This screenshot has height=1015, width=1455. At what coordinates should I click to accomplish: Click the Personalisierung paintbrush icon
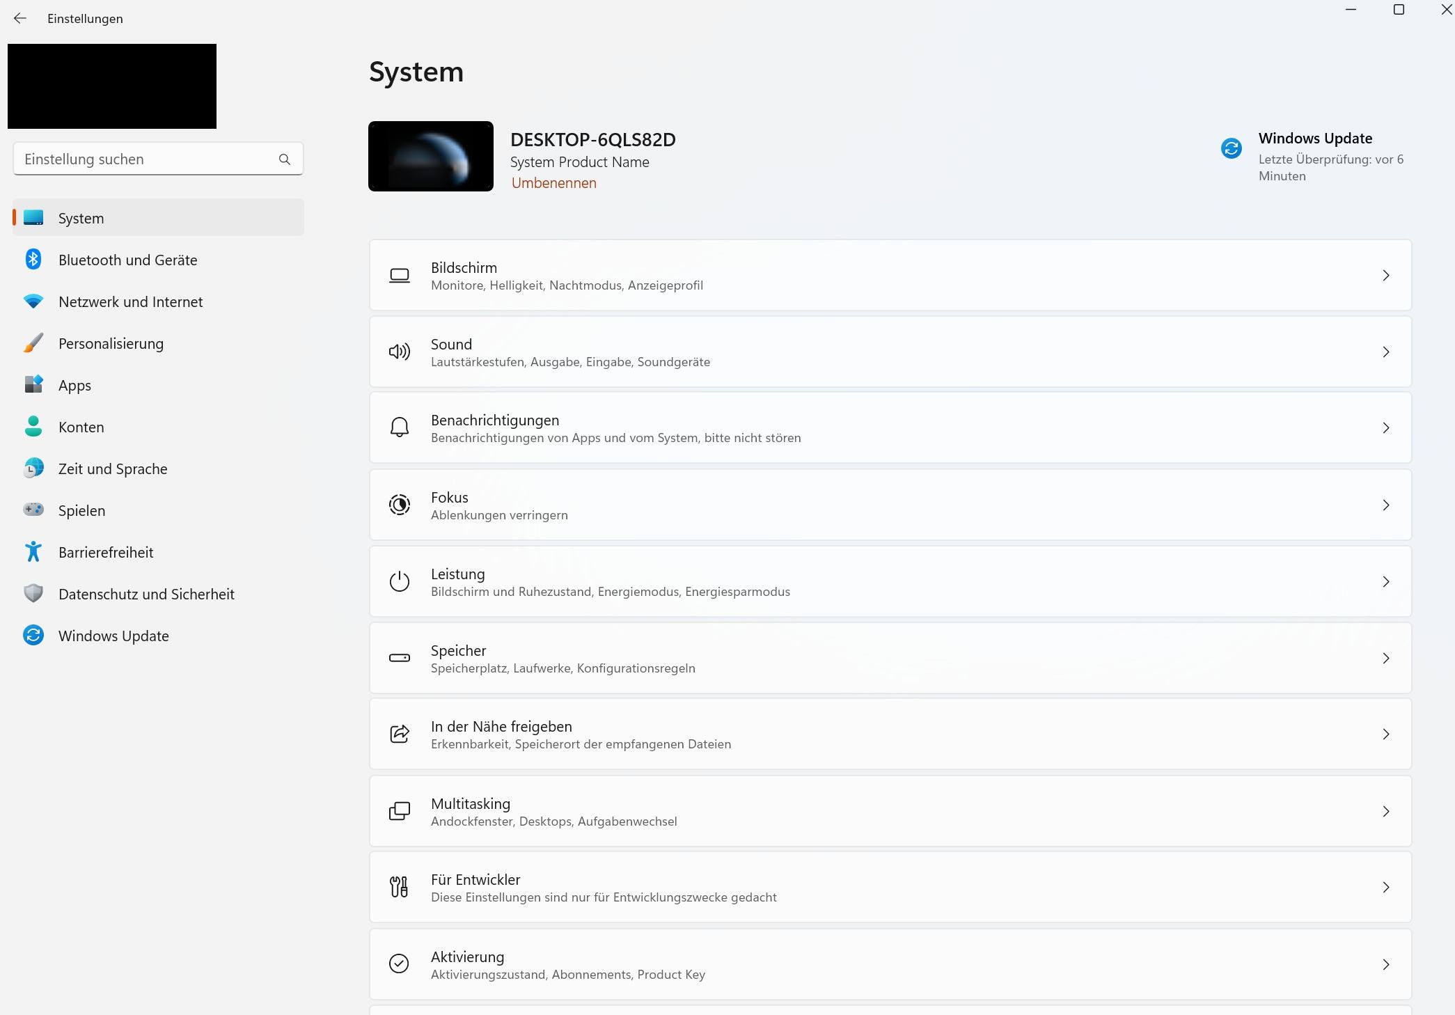coord(33,343)
